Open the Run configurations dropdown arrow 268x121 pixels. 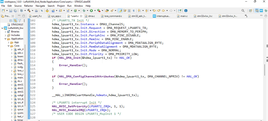tap(94, 11)
